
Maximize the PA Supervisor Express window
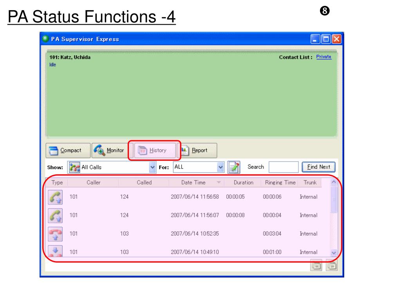tap(326, 39)
